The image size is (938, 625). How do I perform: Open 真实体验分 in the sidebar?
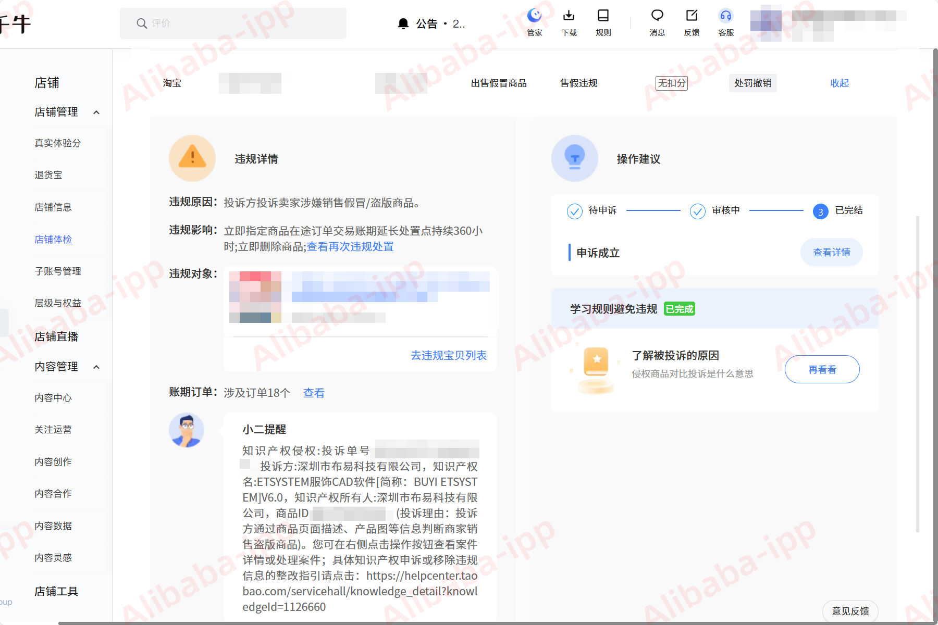(x=58, y=143)
